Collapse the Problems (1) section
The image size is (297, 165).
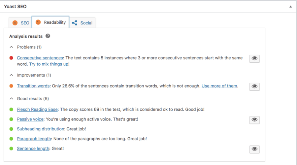[x=12, y=47]
